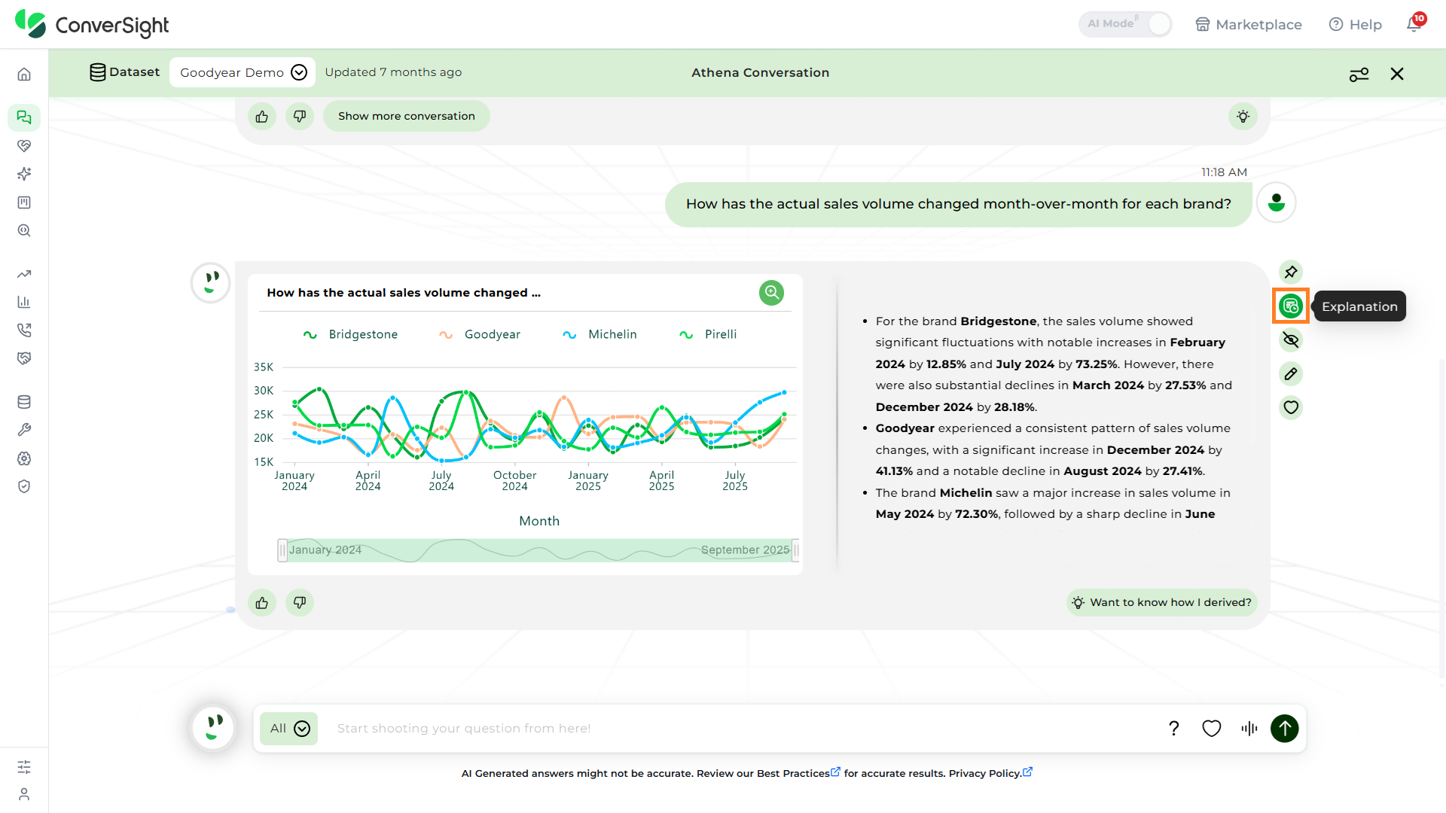Open conversation settings sliders icon in header
The width and height of the screenshot is (1446, 813).
click(1359, 74)
